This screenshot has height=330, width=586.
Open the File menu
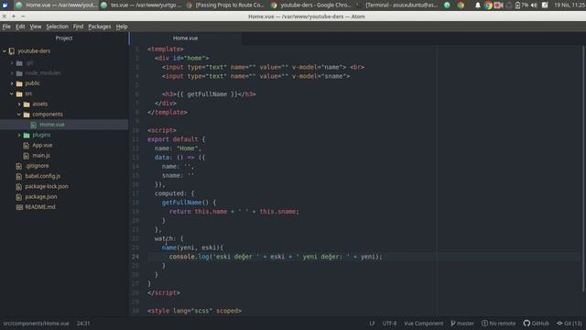coord(6,27)
